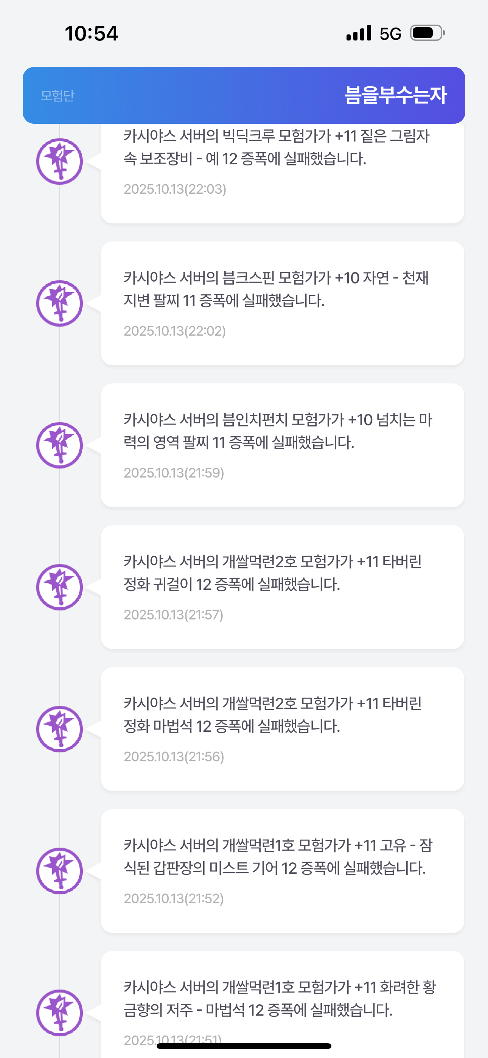Select the purple icon beside 븜인치펀치 entry

[59, 445]
